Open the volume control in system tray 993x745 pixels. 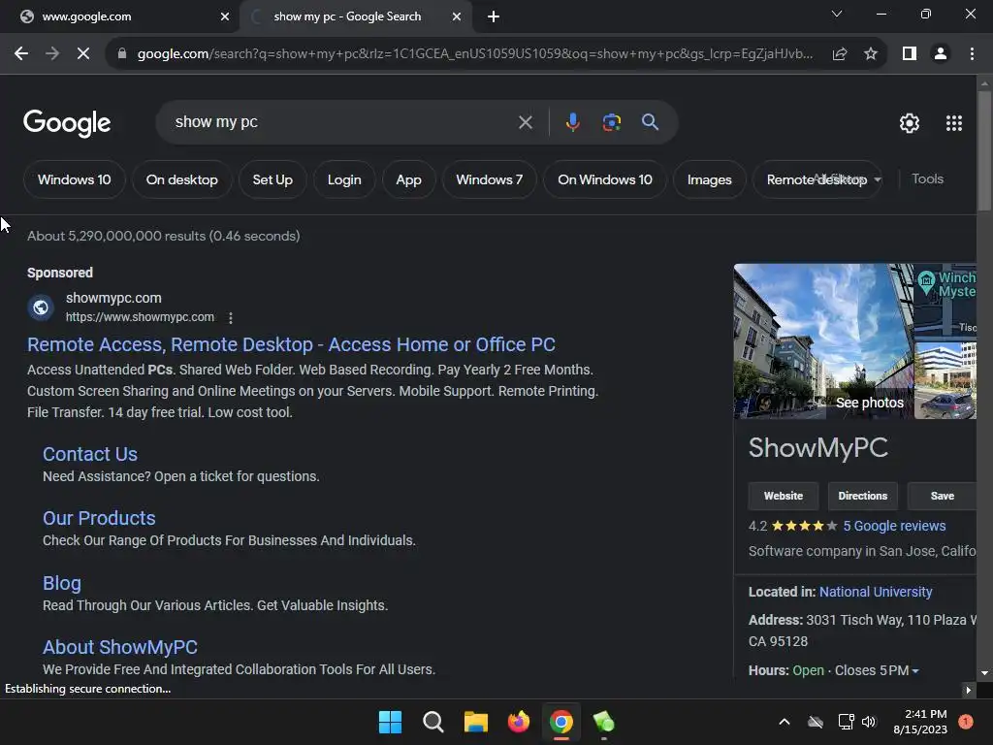(869, 722)
